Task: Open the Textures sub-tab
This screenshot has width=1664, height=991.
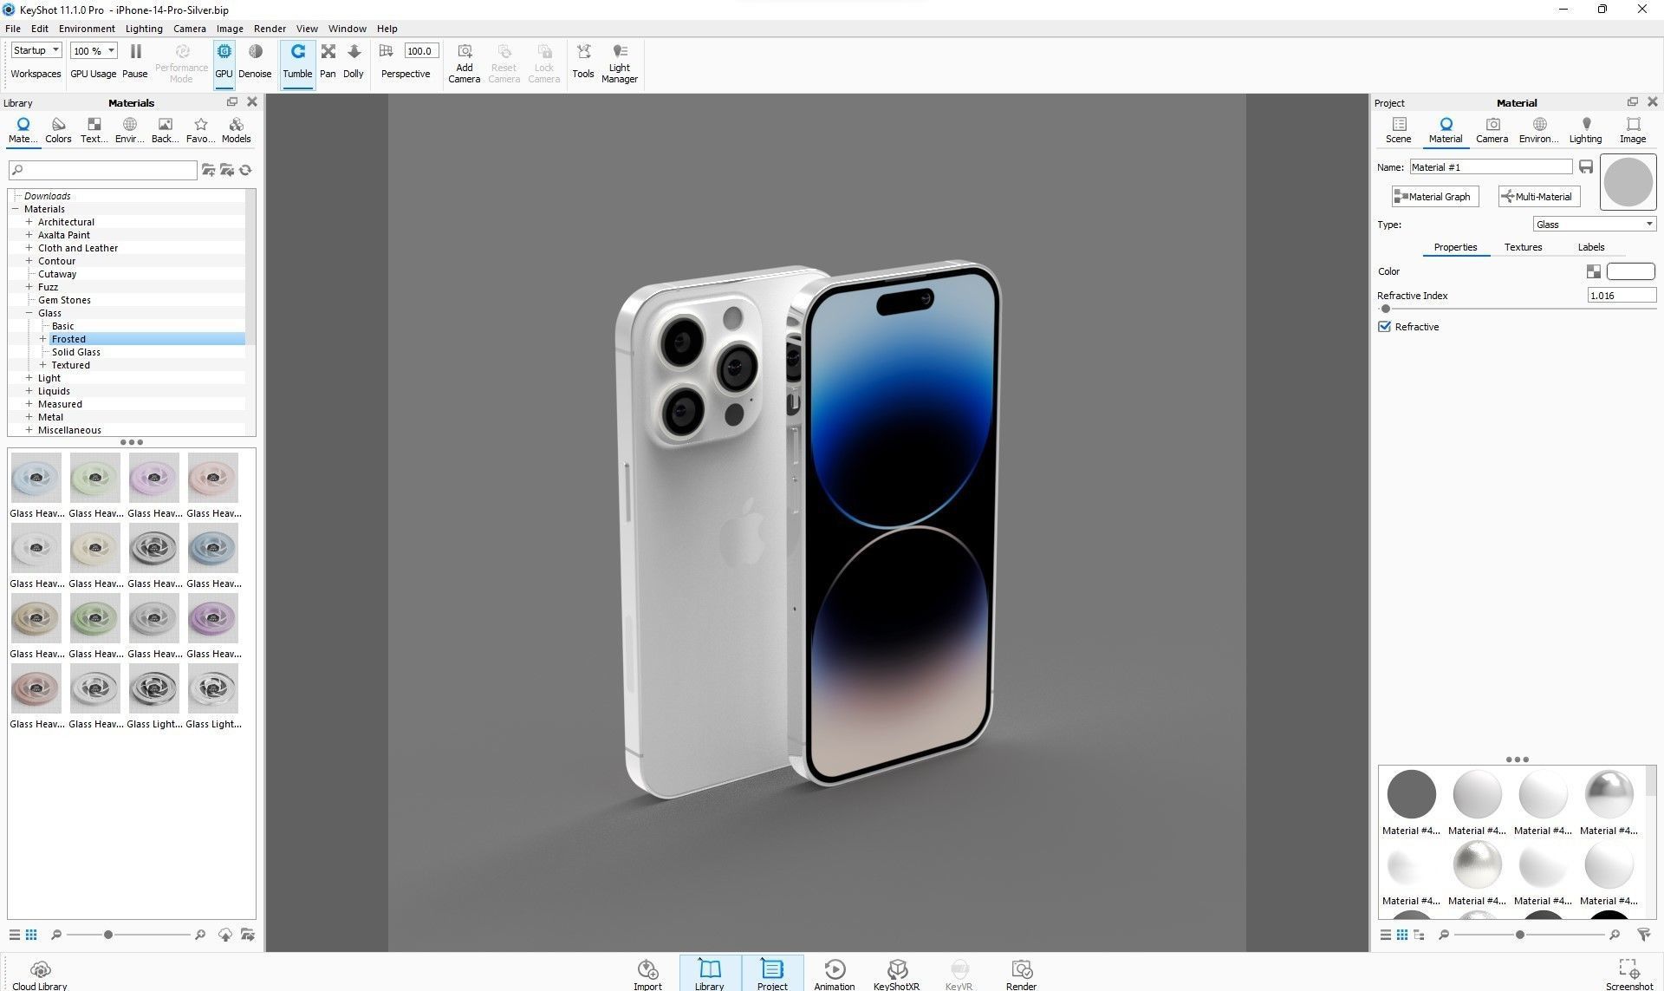Action: [x=1523, y=247]
